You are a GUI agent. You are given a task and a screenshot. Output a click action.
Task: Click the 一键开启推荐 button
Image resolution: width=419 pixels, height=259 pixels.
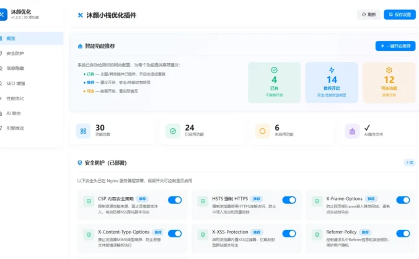(x=395, y=46)
